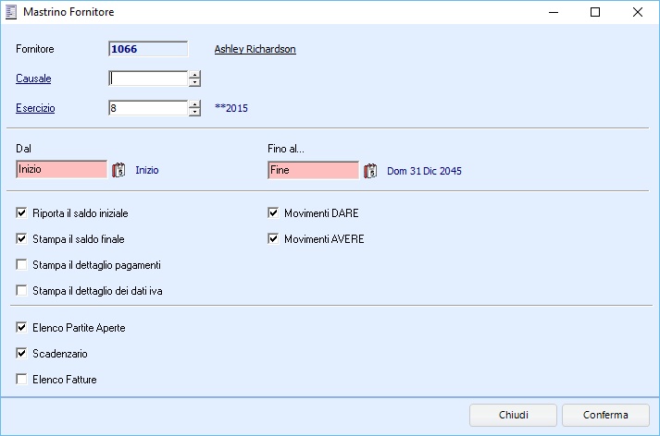Decrease the Esercizio spinner value
Screen dimensions: 660x436
(194, 113)
